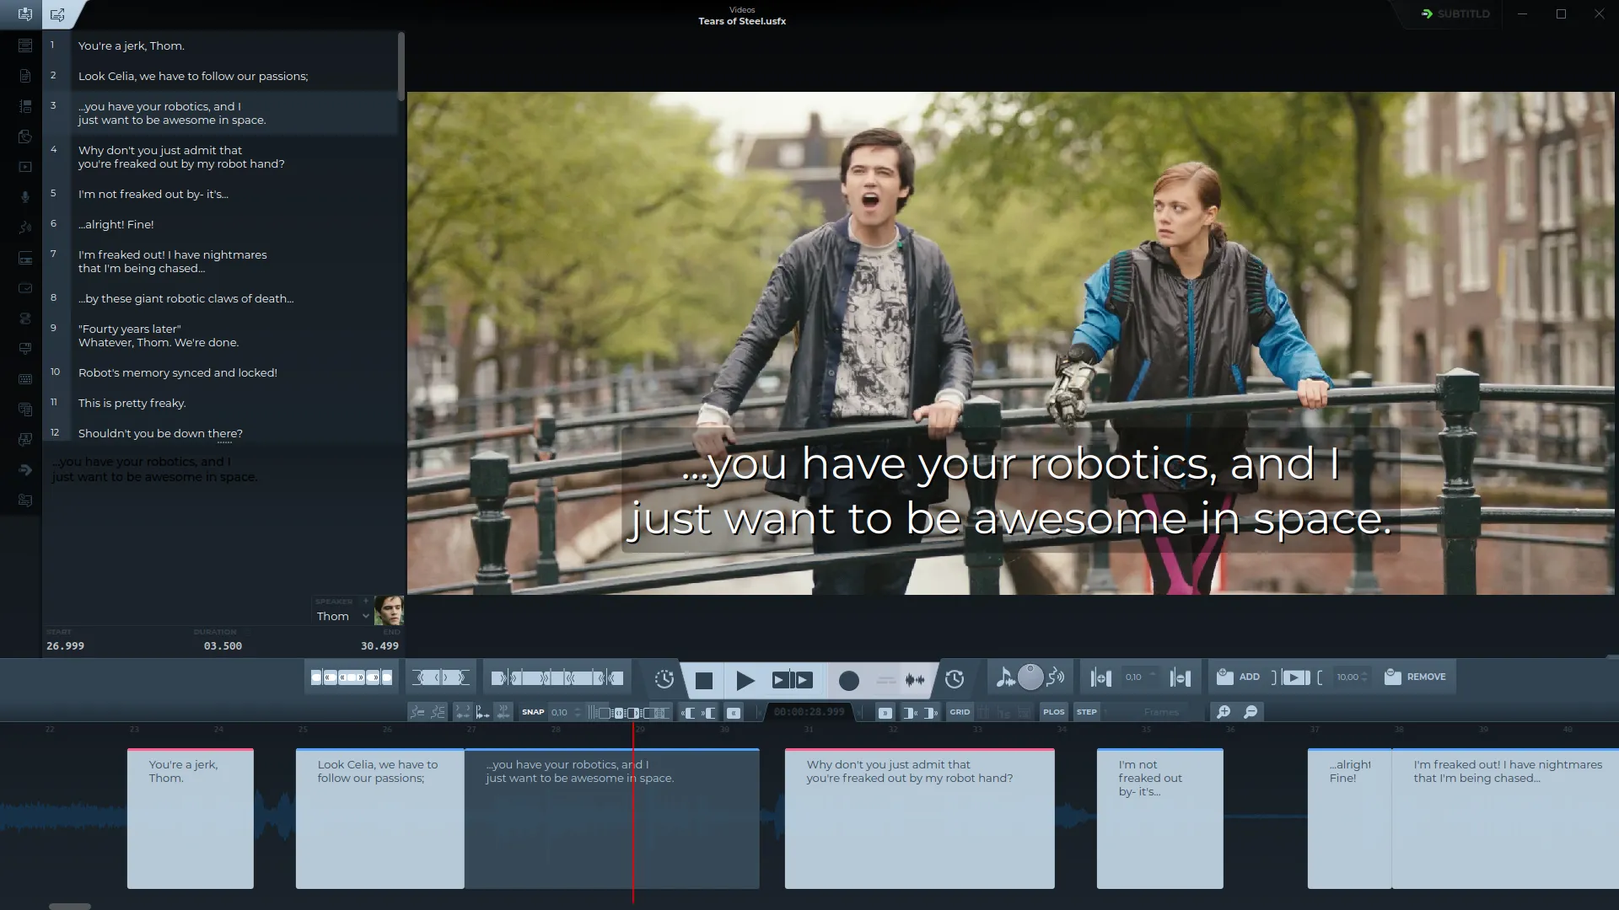Toggle the SNAP option
Image resolution: width=1619 pixels, height=910 pixels.
[533, 712]
